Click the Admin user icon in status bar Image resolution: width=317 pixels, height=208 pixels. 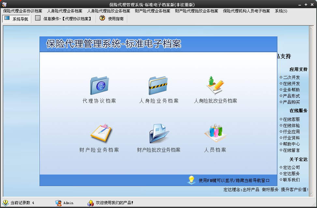click(x=58, y=203)
